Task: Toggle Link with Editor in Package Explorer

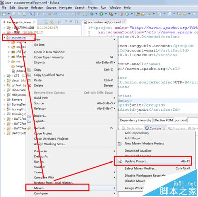Action: click(51, 22)
